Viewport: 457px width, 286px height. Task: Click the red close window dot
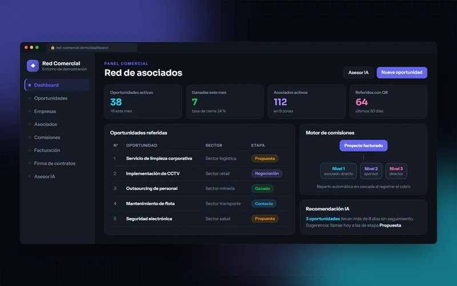tap(26, 47)
